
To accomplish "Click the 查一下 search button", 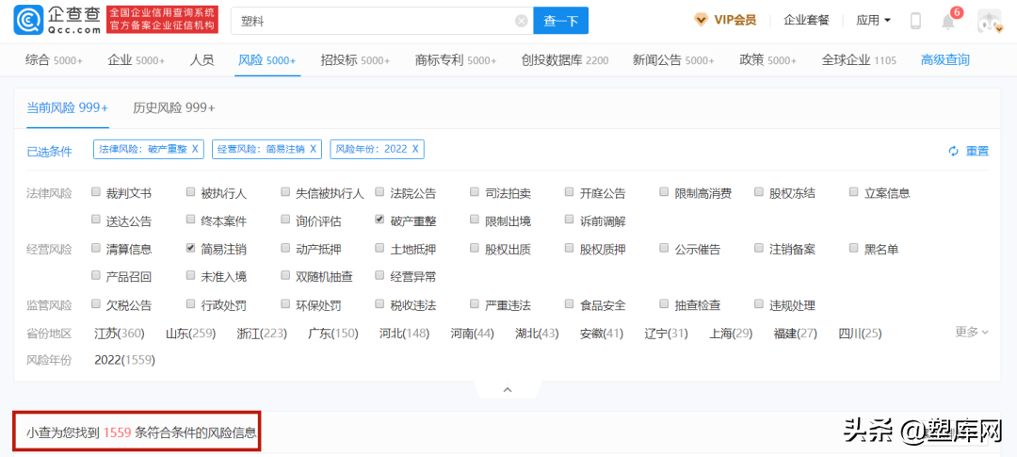I will (560, 21).
